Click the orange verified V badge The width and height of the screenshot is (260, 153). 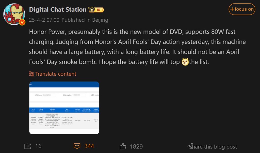(x=22, y=22)
